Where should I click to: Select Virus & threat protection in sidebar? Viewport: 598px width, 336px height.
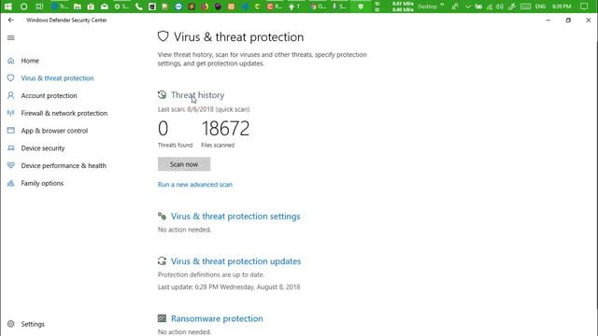(x=57, y=78)
